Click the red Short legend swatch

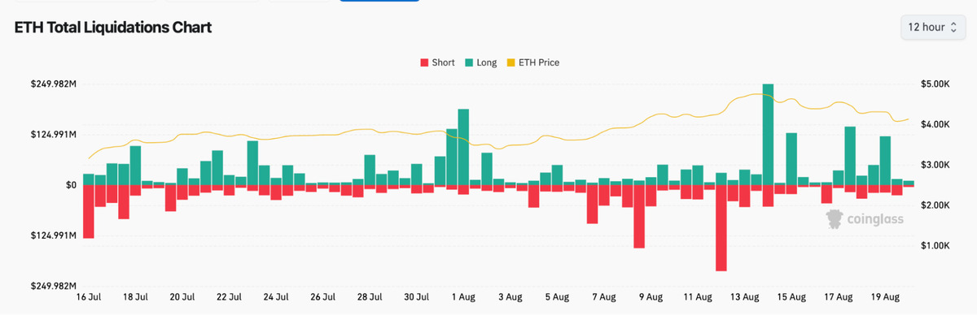tap(423, 63)
